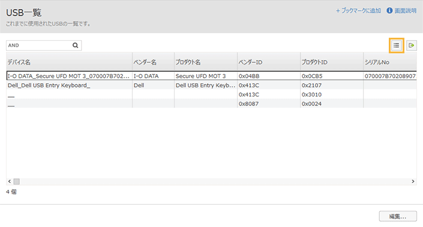423x227 pixels.
Task: Sort by プロダクトID column header
Action: pos(332,62)
